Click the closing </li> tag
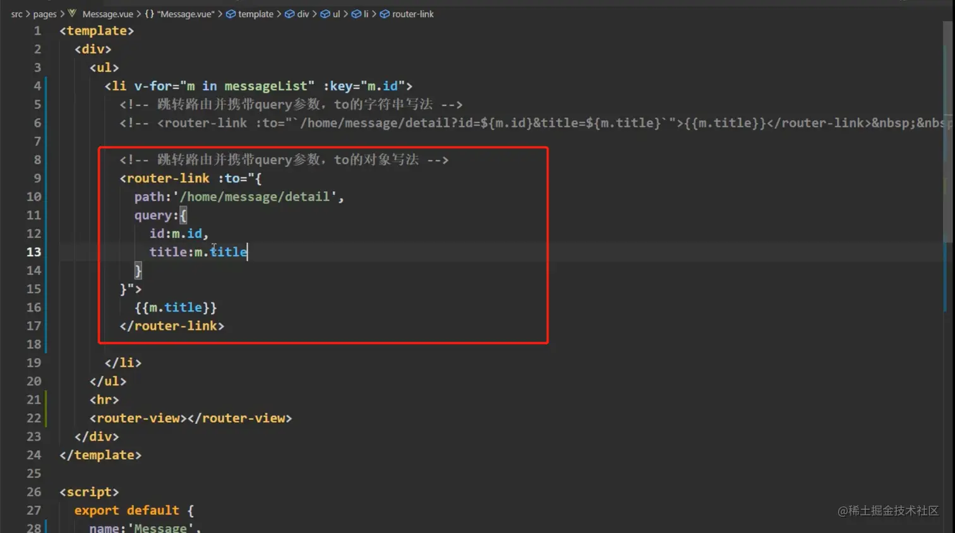Screen dimensions: 955x533 point(123,363)
